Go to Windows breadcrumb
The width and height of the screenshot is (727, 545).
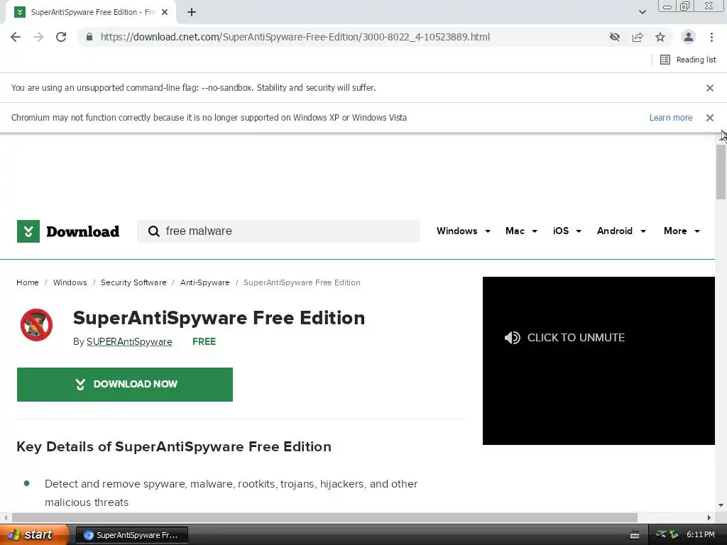click(x=70, y=282)
